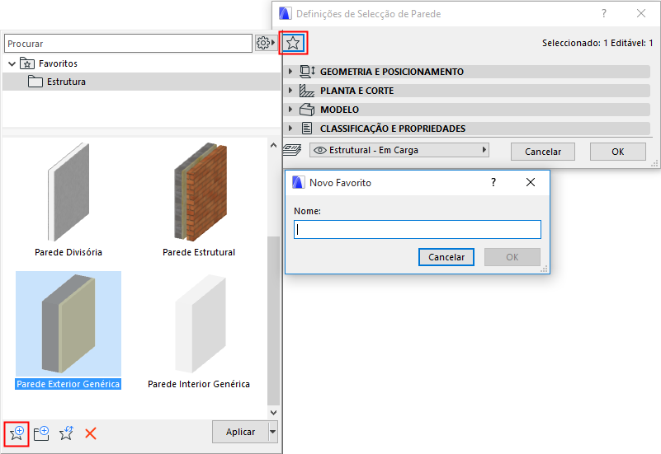Click the Parede Estrutural label
This screenshot has height=454, width=661.
[x=199, y=252]
